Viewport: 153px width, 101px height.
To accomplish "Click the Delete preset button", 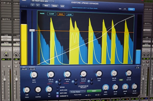I will click(55, 6).
